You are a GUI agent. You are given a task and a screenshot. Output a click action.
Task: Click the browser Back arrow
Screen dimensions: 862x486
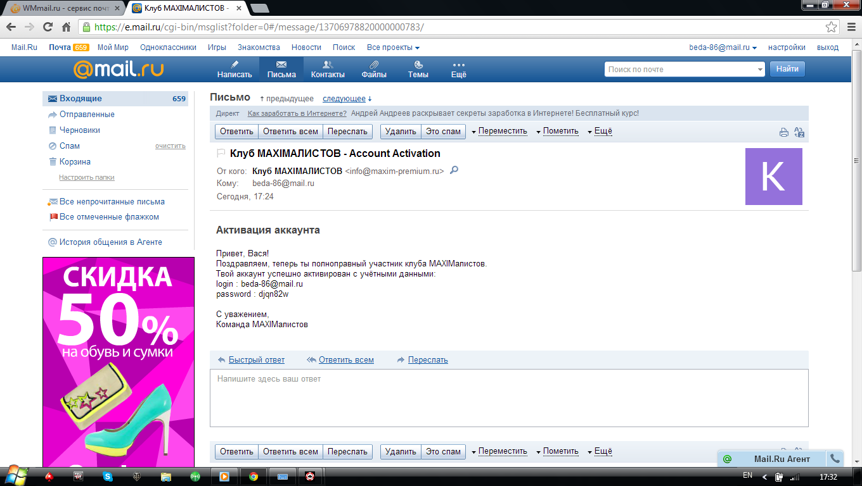tap(11, 27)
